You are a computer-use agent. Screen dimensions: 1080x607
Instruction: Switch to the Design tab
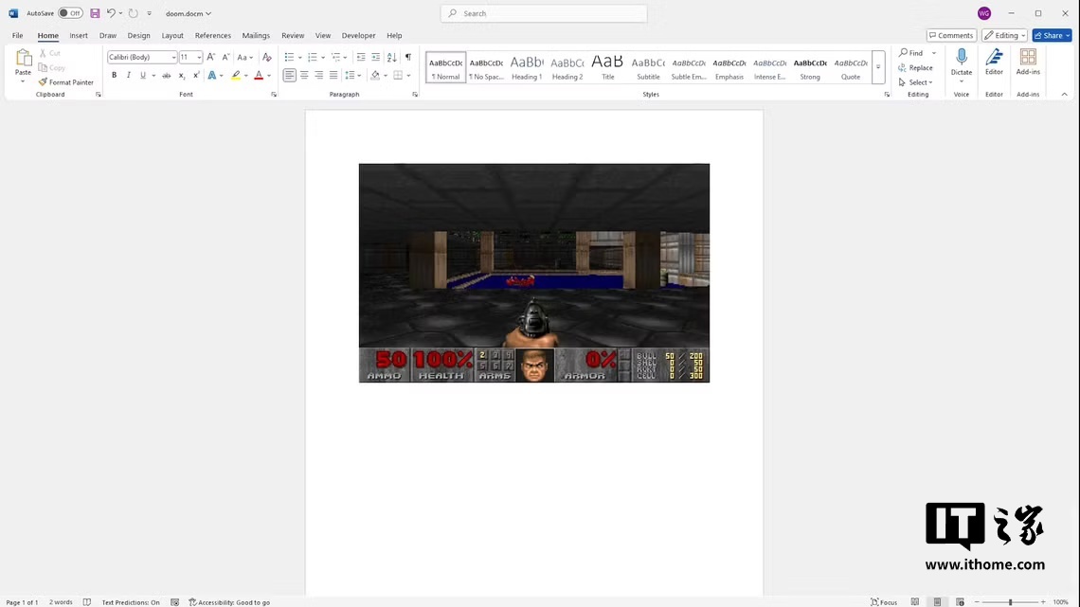click(138, 35)
